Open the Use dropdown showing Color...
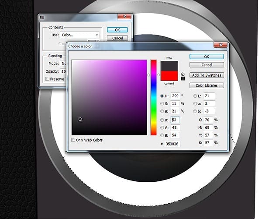The height and width of the screenshot is (219, 262). coord(79,35)
